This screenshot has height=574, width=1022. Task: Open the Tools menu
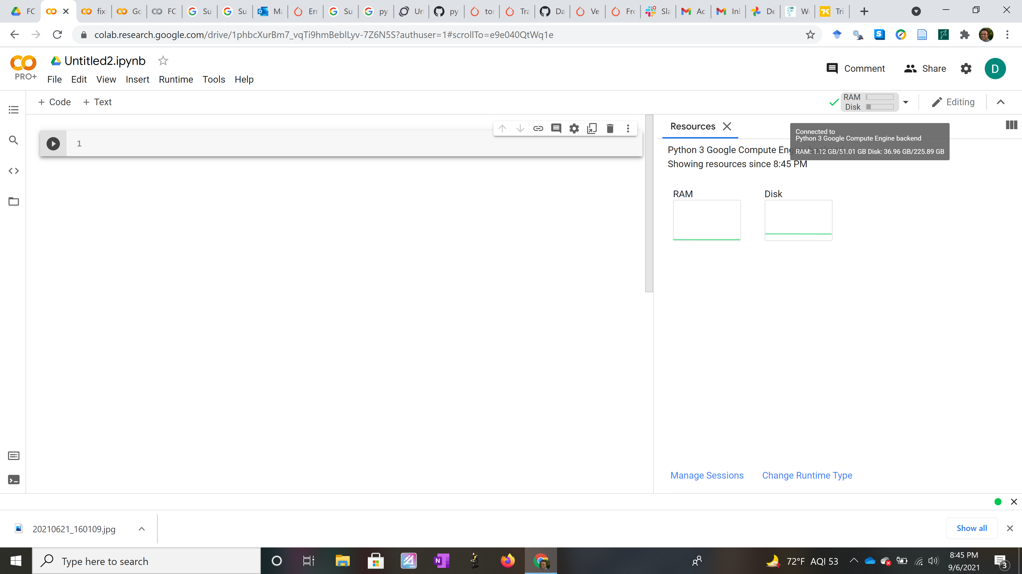click(x=213, y=79)
